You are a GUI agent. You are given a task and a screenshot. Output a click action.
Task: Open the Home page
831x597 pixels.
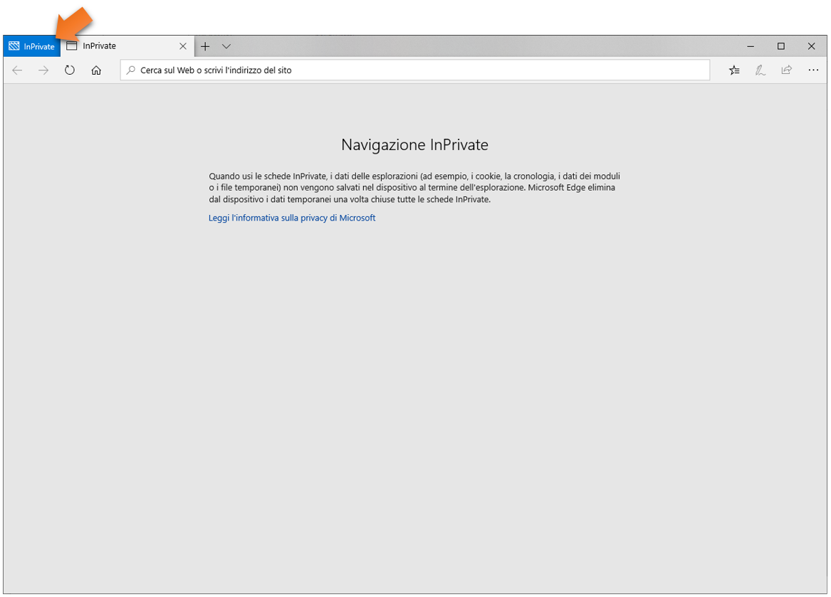coord(96,70)
